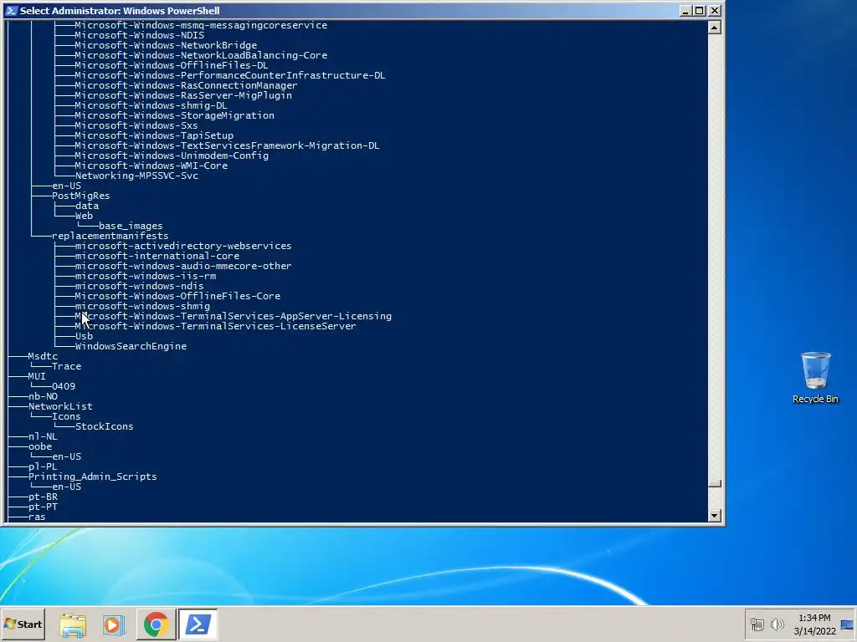Click the Msdtc folder line
857x642 pixels.
pos(43,356)
